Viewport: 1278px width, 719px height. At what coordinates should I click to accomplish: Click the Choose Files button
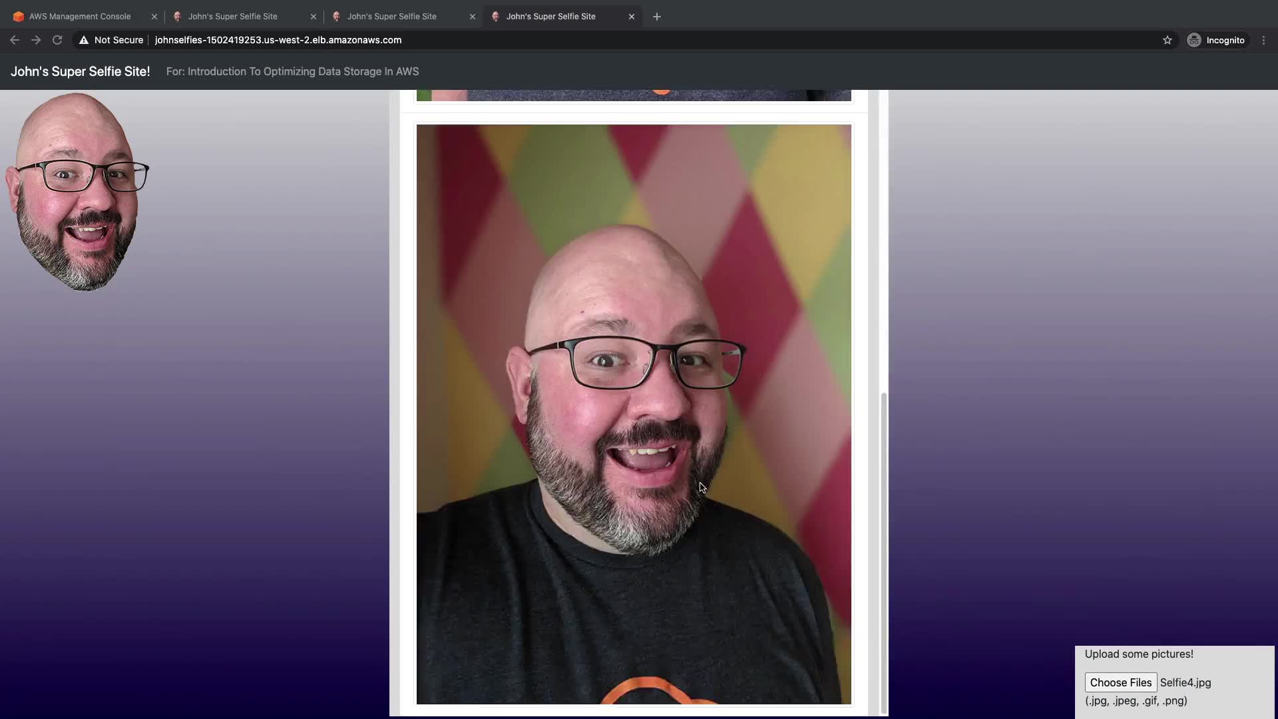[1120, 682]
